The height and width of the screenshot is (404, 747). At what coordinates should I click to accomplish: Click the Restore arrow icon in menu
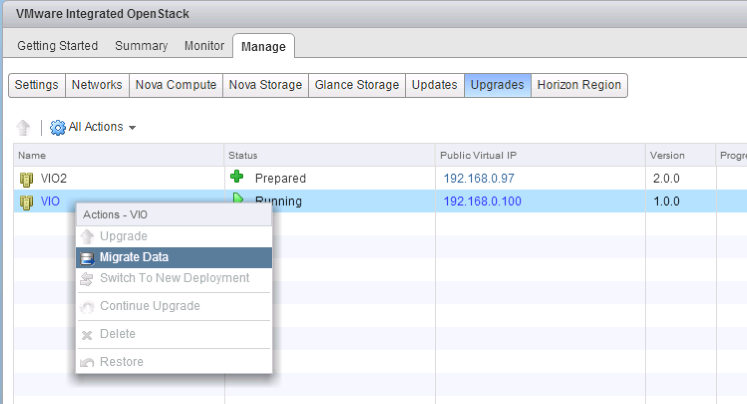87,363
